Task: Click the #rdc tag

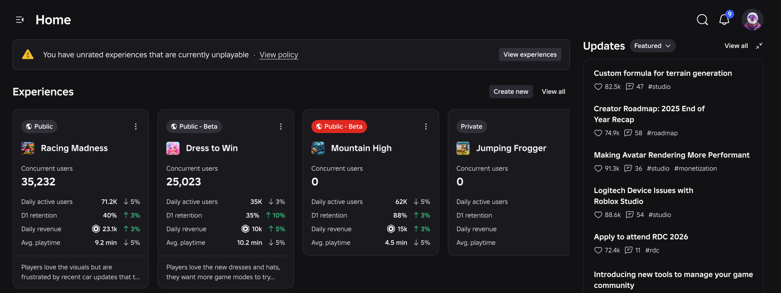Action: pyautogui.click(x=652, y=250)
